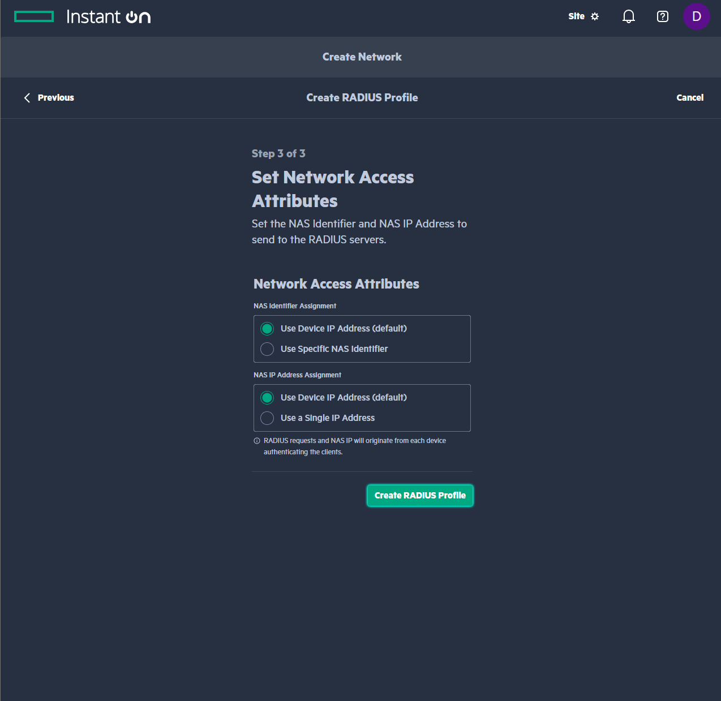This screenshot has width=721, height=701.
Task: Go back with the Previous link
Action: click(56, 98)
